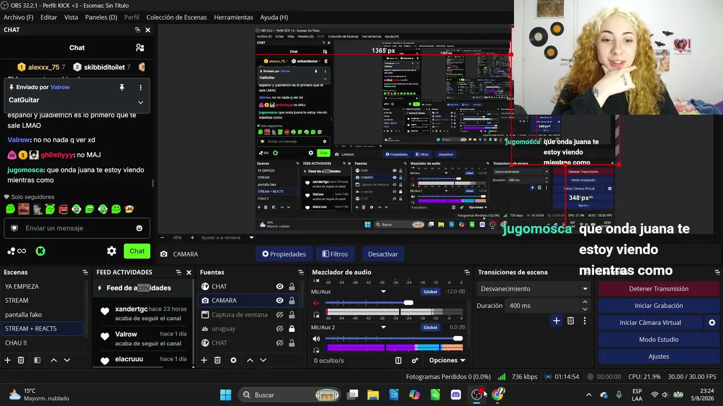Click the Enviar un mensaje chat input

[76, 228]
